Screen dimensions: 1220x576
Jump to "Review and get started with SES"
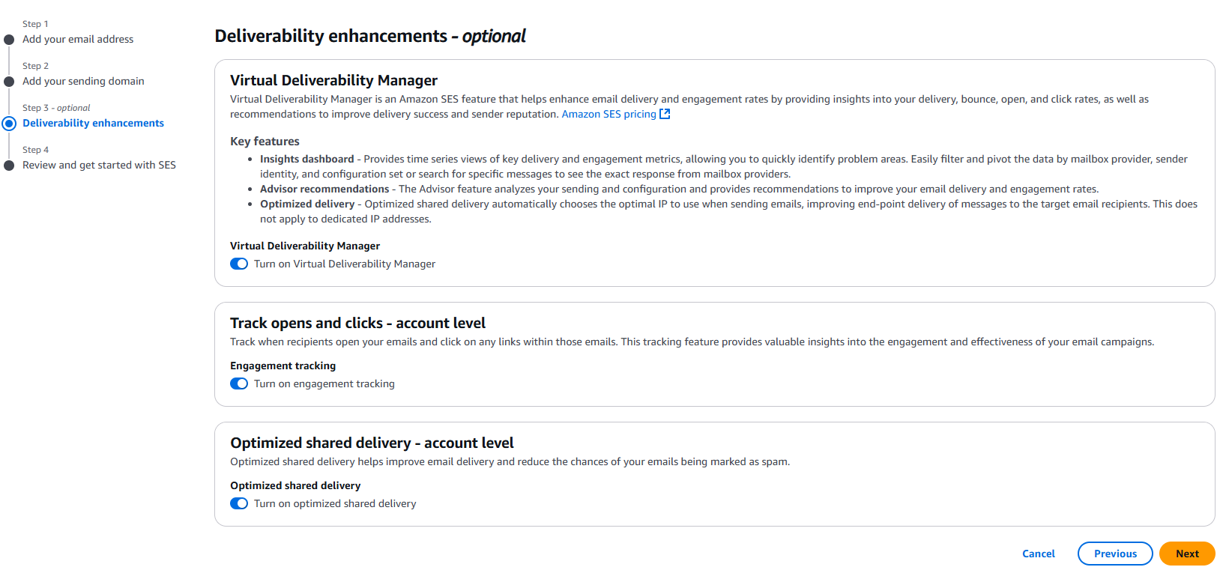(x=99, y=165)
